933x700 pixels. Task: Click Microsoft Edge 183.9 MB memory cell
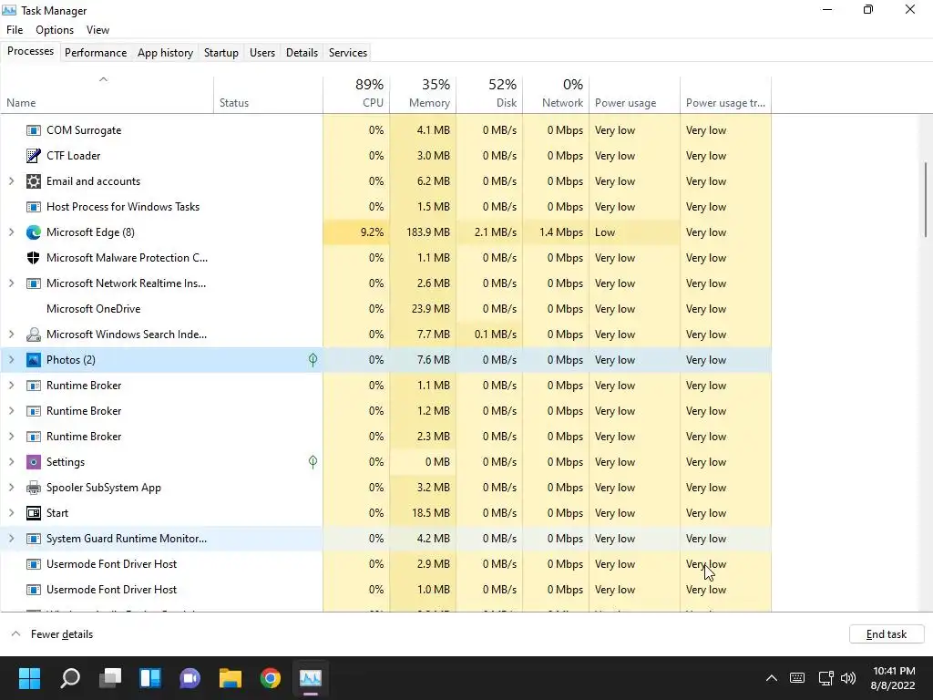(423, 232)
